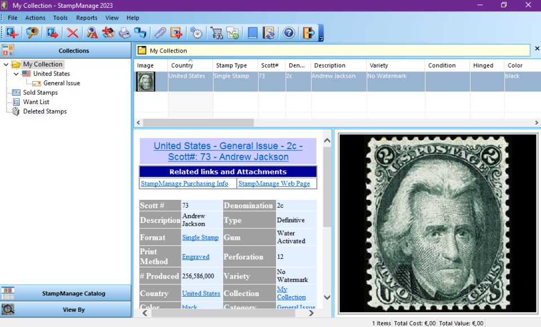Screen dimensions: 541x327
Task: Open the Sold Stamps list
Action: click(x=41, y=92)
